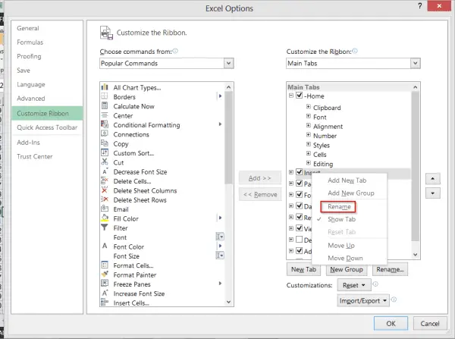The height and width of the screenshot is (339, 455).
Task: Click the Add >> button
Action: 259,178
